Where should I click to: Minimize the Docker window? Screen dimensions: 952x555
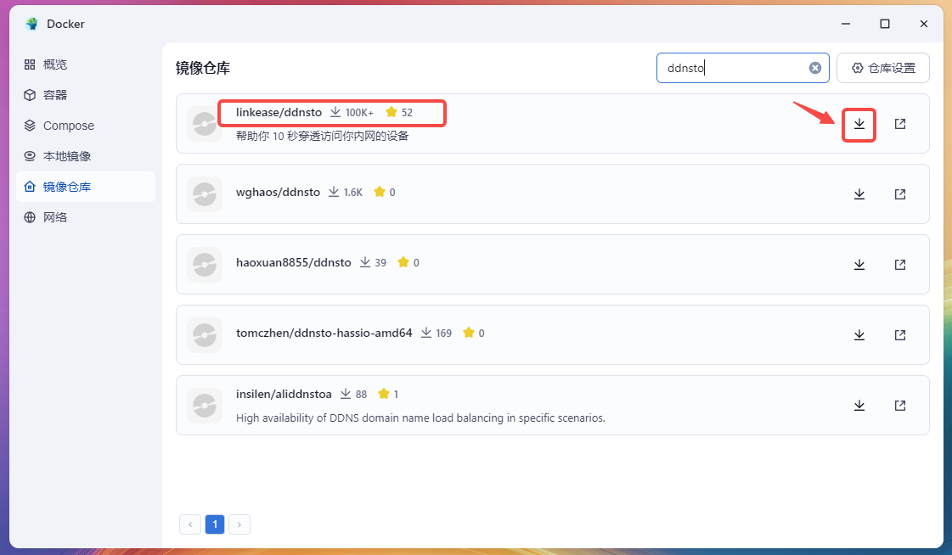click(846, 24)
